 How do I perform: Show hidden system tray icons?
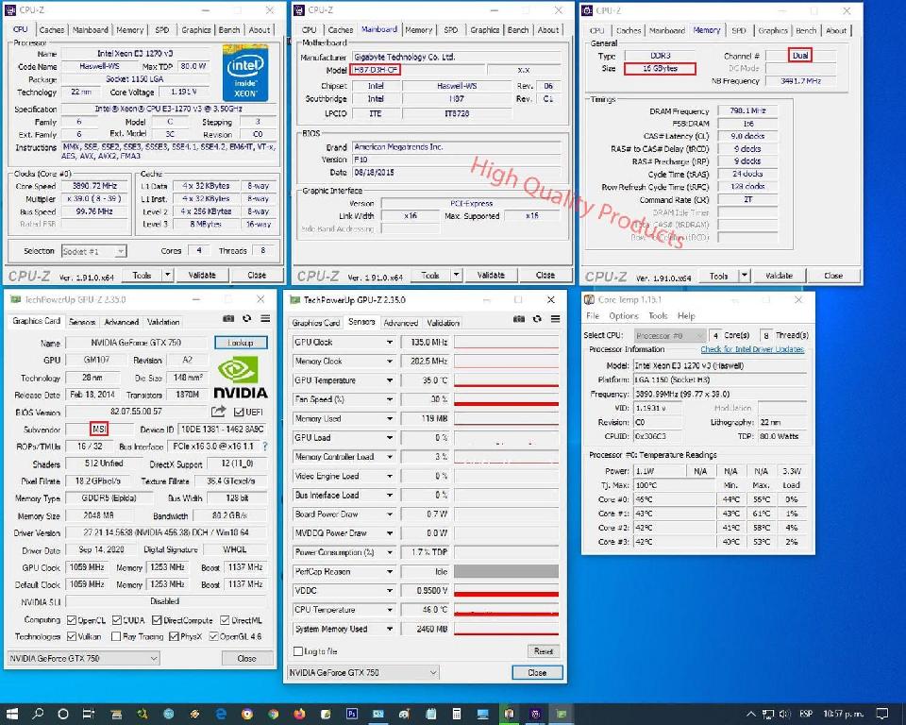750,714
